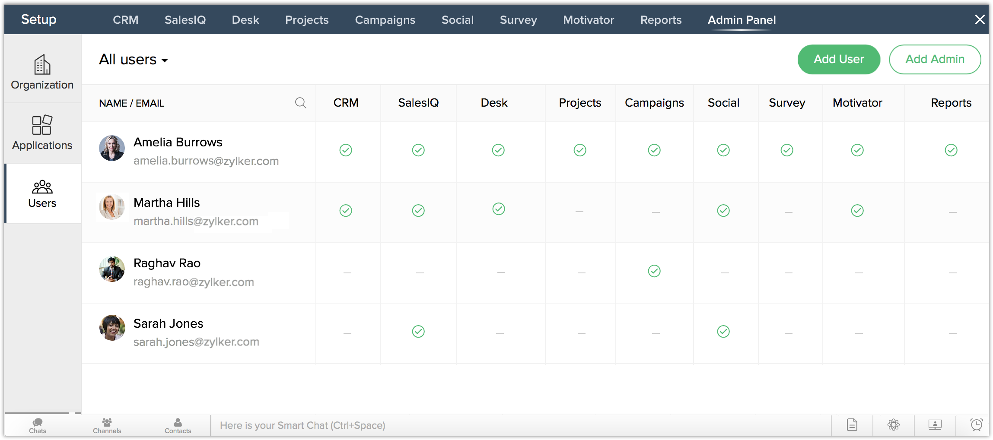Open the Organization section icon

click(x=42, y=66)
